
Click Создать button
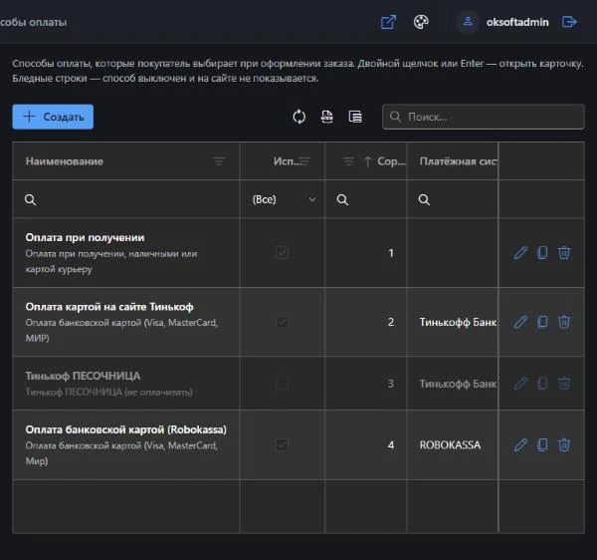pos(53,117)
